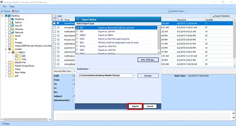The image size is (236, 126).
Task: Click the Export Selected button
Action: coord(221,16)
